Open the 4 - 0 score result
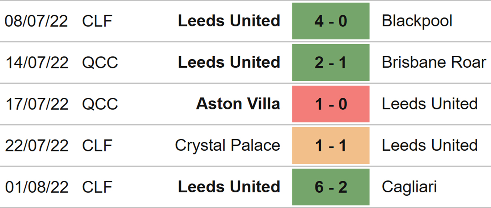 click(x=331, y=21)
